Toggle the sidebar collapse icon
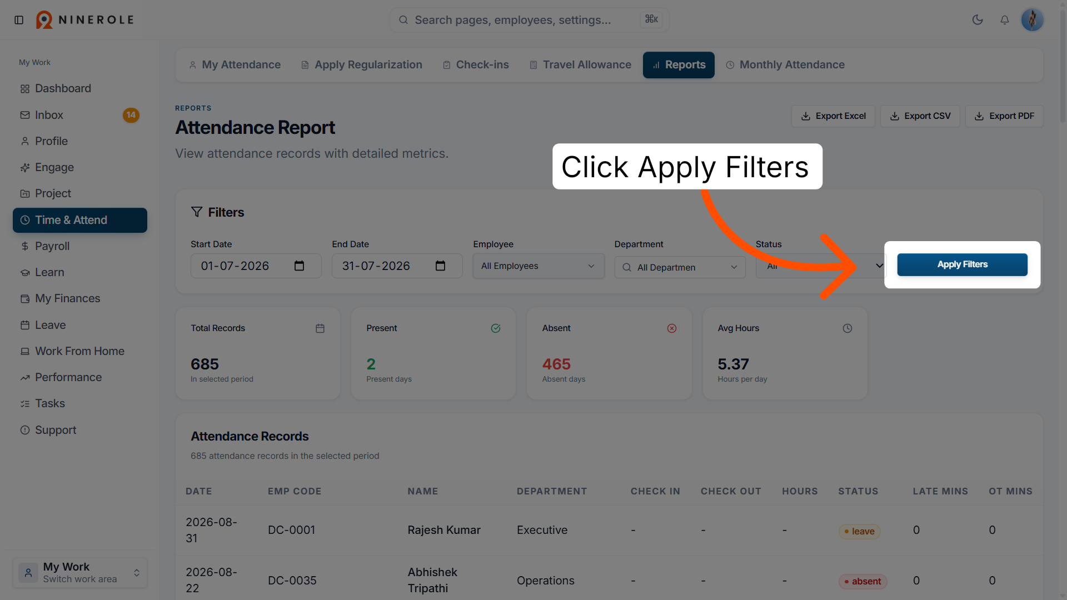Screen dimensions: 1067x600 pyautogui.click(x=19, y=20)
